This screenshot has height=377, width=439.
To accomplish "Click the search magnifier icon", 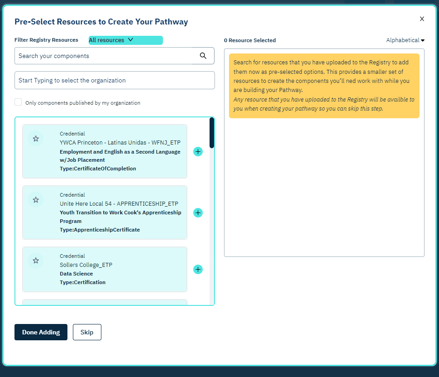I will coord(203,55).
